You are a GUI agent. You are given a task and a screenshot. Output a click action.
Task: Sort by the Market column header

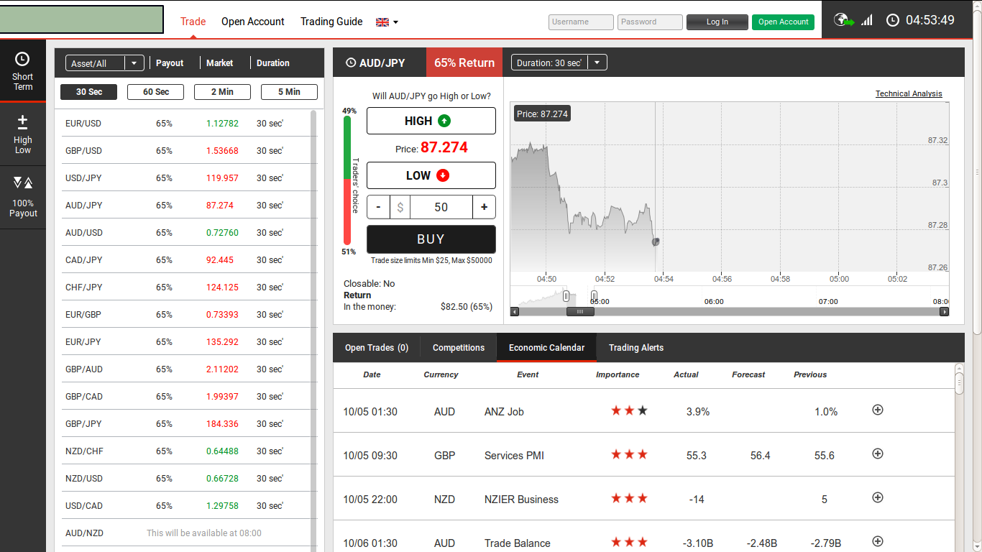tap(219, 63)
